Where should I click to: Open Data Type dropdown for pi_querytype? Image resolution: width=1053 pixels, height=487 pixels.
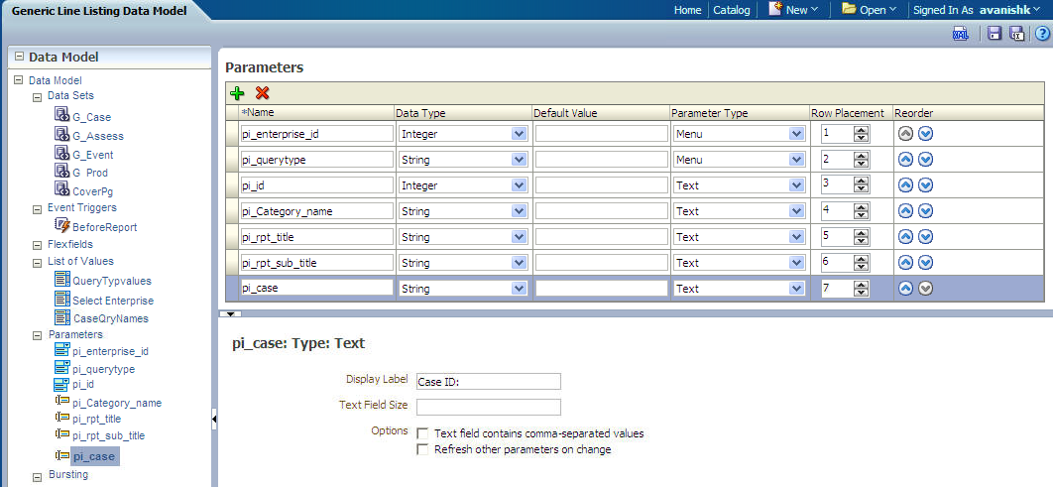tap(519, 160)
